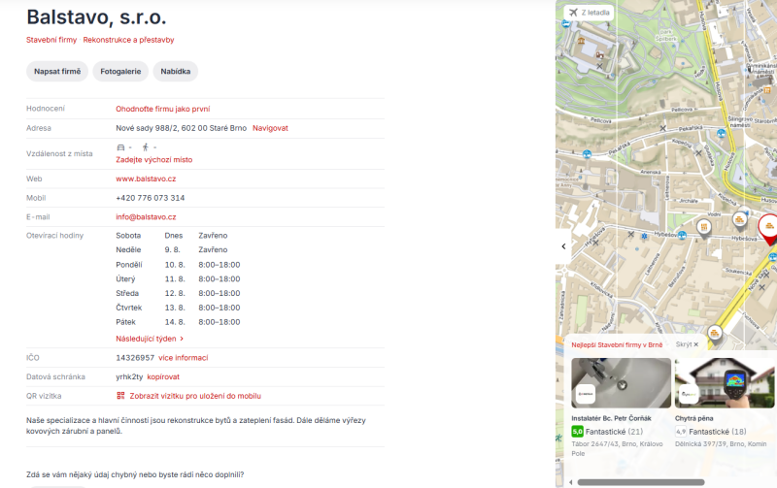Copy the datová schránka with kopírovat
The image size is (777, 488).
[163, 376]
